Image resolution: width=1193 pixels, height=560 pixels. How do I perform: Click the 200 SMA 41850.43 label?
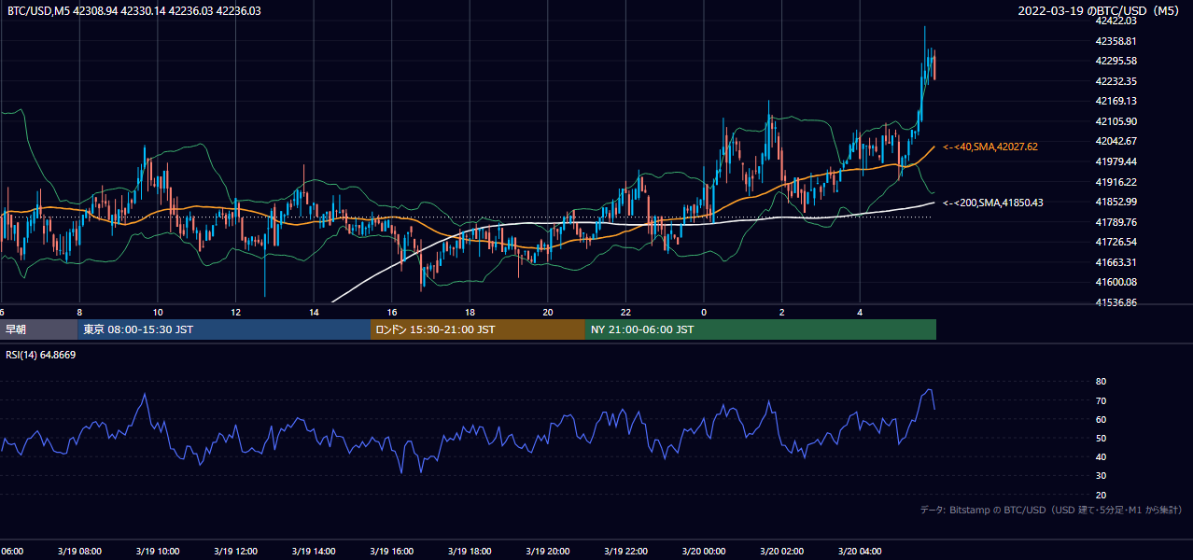pyautogui.click(x=992, y=203)
